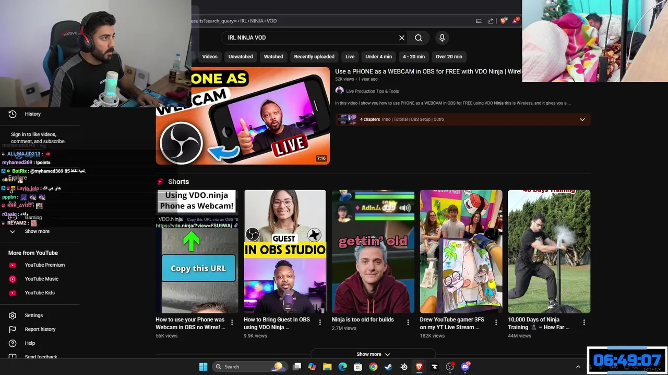Open the Windows Start menu
668x375 pixels.
203,367
